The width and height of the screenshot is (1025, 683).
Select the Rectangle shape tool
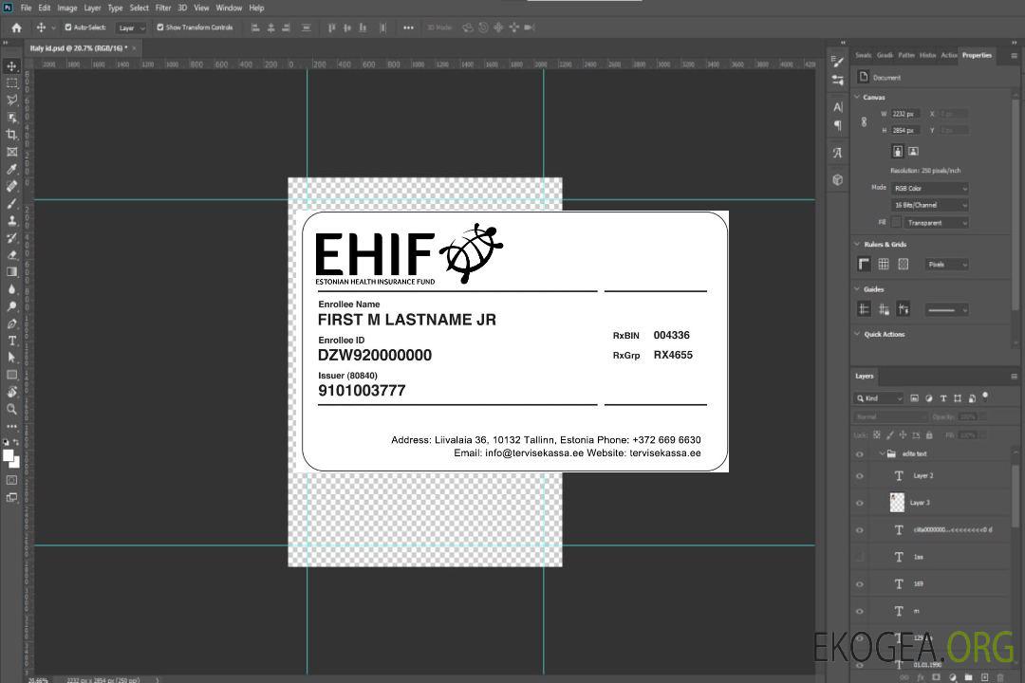[x=11, y=375]
